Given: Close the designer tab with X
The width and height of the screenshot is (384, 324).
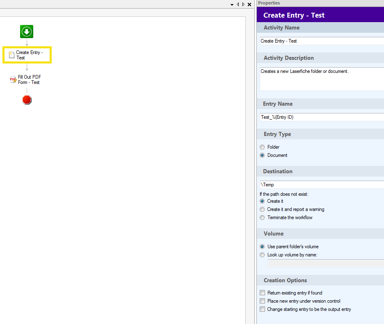Looking at the screenshot, I should tap(249, 5).
